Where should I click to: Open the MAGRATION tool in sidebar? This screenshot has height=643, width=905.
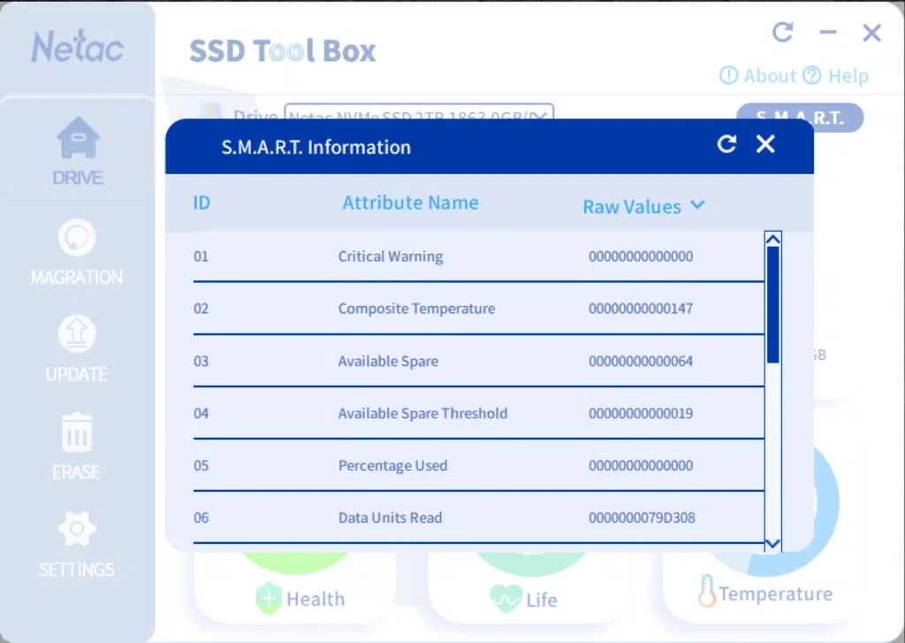tap(77, 252)
